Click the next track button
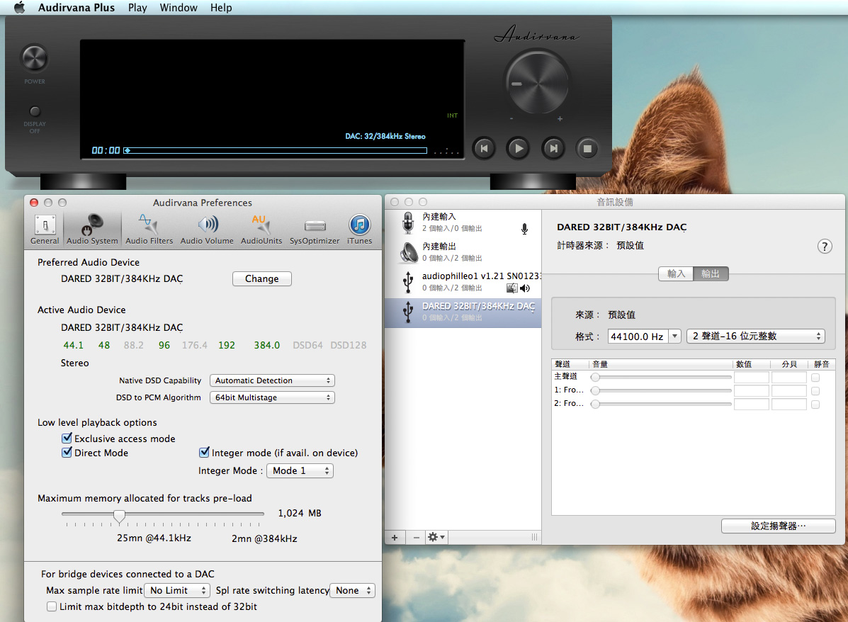 pos(553,148)
